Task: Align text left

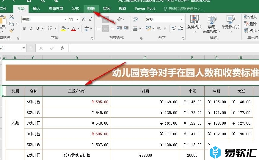Action: point(99,29)
